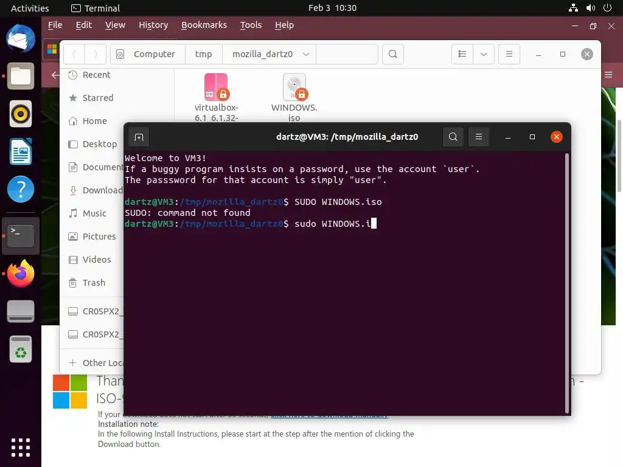Image resolution: width=623 pixels, height=467 pixels.
Task: Select the Terminal icon in the dock
Action: 21,235
